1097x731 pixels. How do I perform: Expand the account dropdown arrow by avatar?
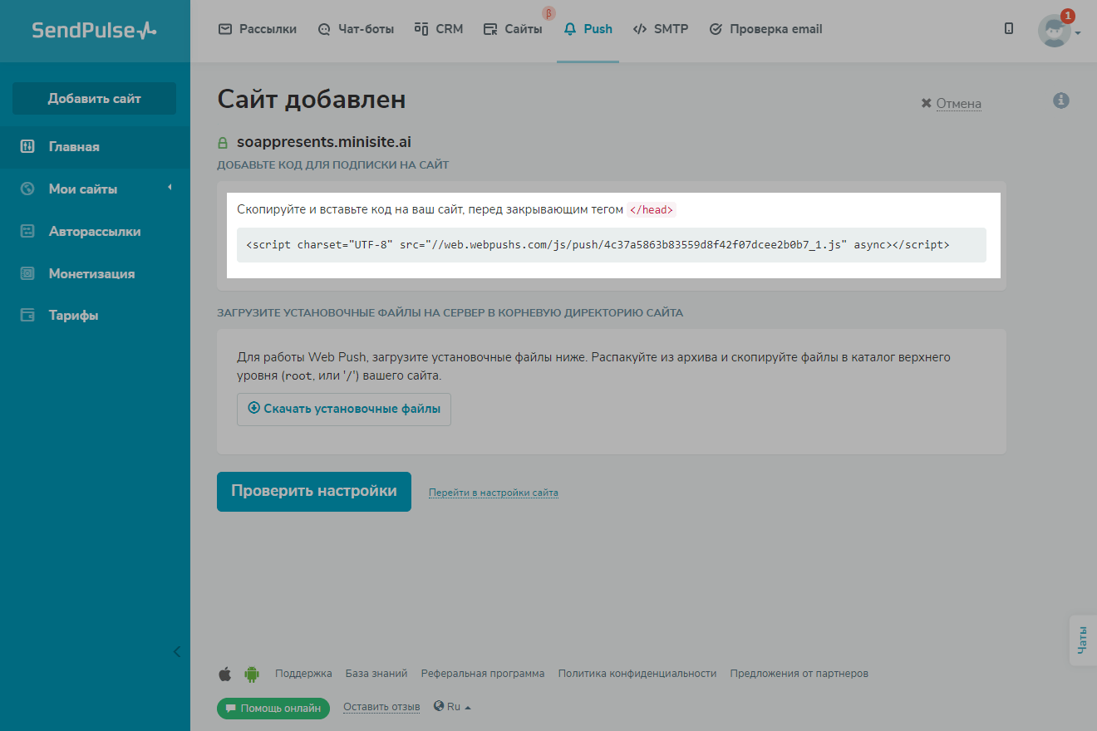point(1078,33)
